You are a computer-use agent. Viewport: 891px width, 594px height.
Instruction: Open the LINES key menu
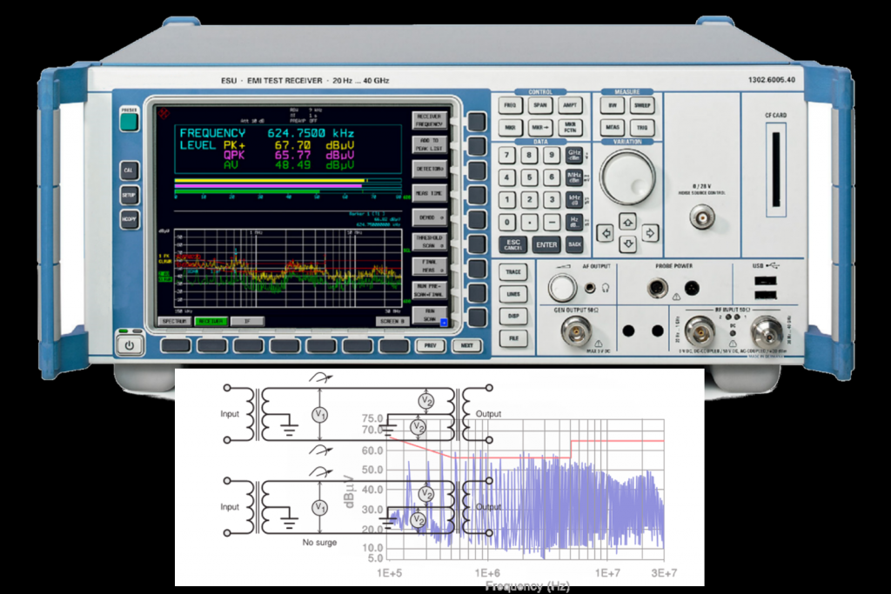coord(513,294)
